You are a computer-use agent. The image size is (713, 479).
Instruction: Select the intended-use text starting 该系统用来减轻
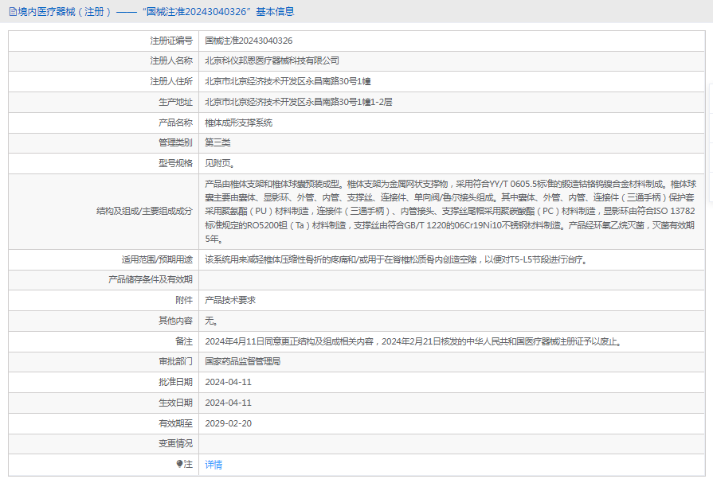click(x=397, y=259)
